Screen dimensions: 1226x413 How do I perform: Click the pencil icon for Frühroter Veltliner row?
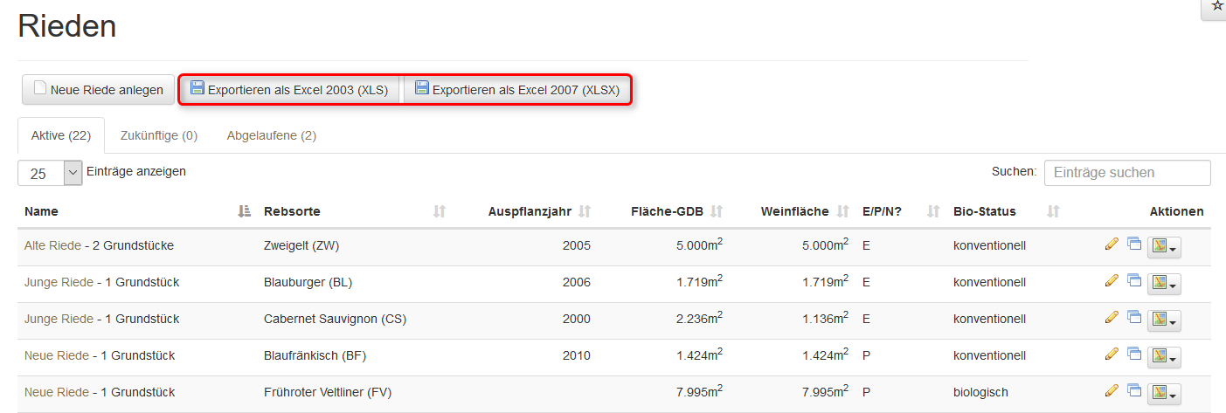1112,390
